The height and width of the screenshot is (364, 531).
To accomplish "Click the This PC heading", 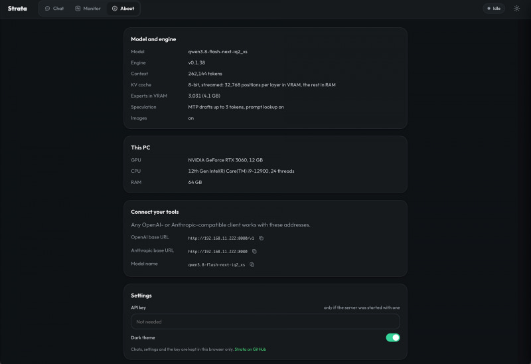I will tap(141, 147).
